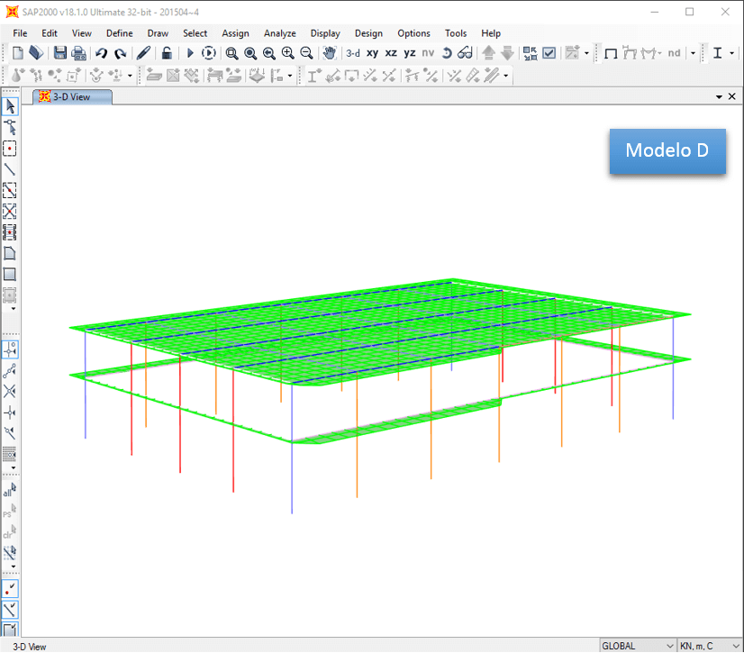Click the Run Analysis icon
Image resolution: width=744 pixels, height=653 pixels.
point(190,52)
